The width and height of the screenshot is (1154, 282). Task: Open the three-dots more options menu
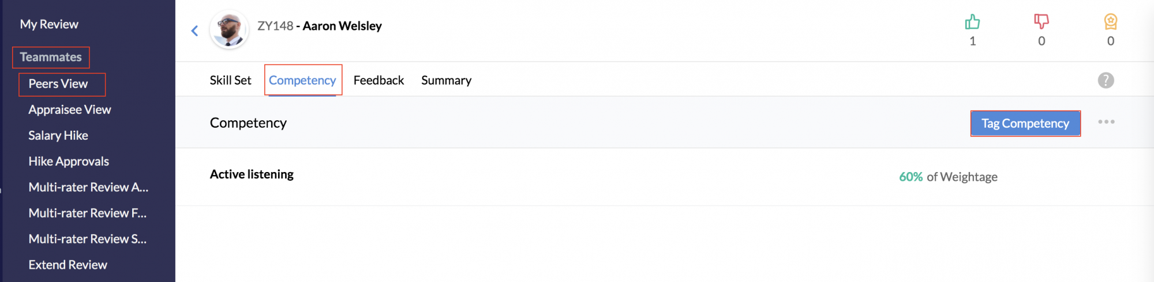(1106, 122)
